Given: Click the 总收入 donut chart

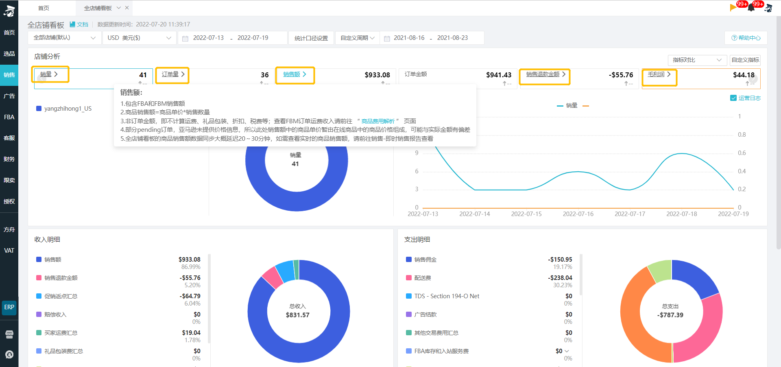Looking at the screenshot, I should click(x=299, y=311).
